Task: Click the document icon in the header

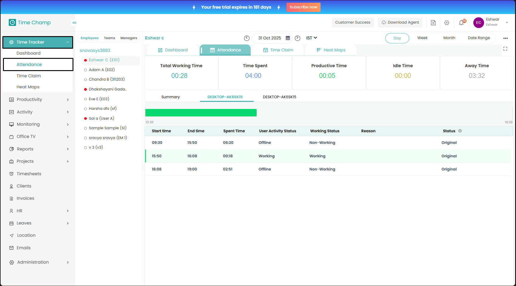Action: pyautogui.click(x=433, y=23)
